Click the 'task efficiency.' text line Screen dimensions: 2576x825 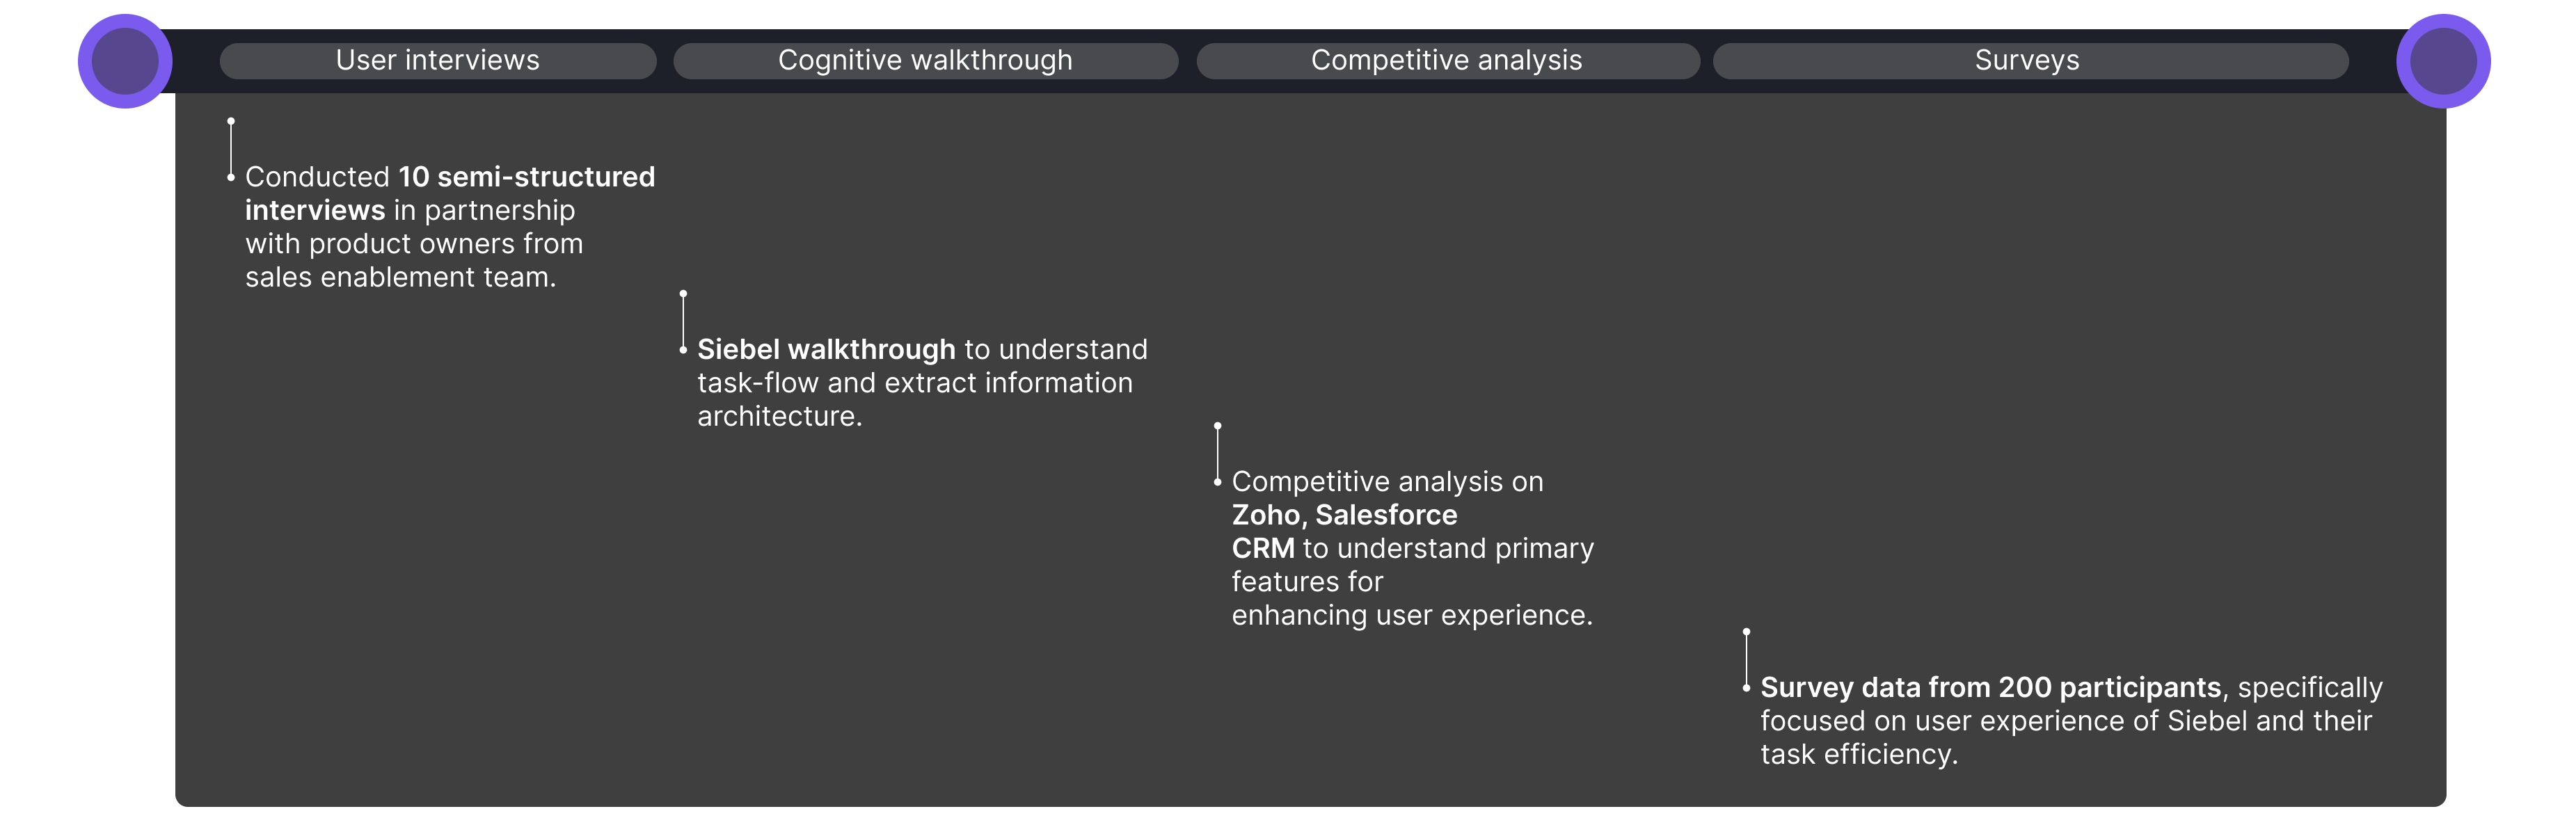tap(1858, 754)
